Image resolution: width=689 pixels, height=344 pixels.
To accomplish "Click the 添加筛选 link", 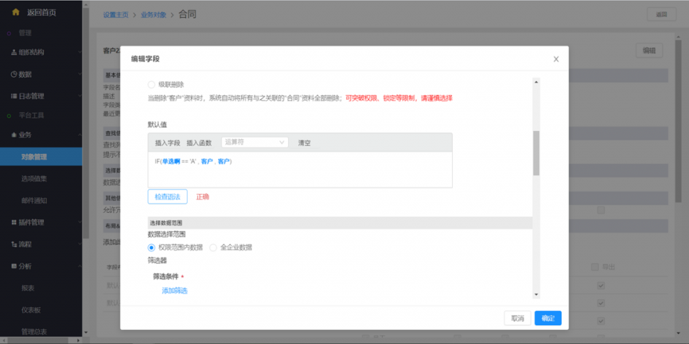I will (174, 290).
